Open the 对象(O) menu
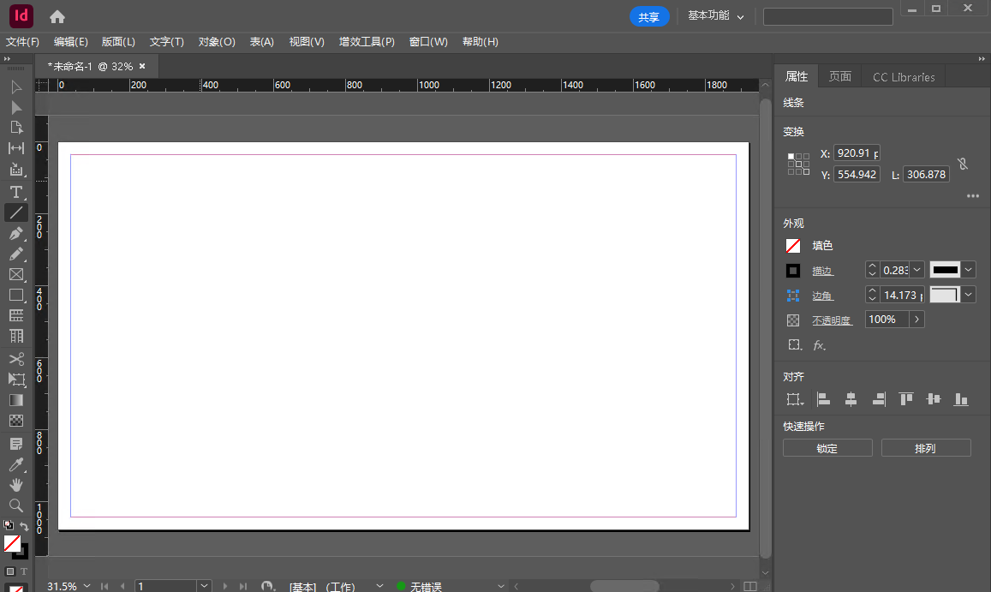The height and width of the screenshot is (592, 991). pyautogui.click(x=217, y=42)
